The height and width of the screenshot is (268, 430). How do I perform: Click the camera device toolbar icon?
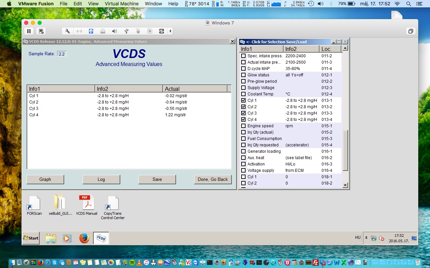click(150, 31)
